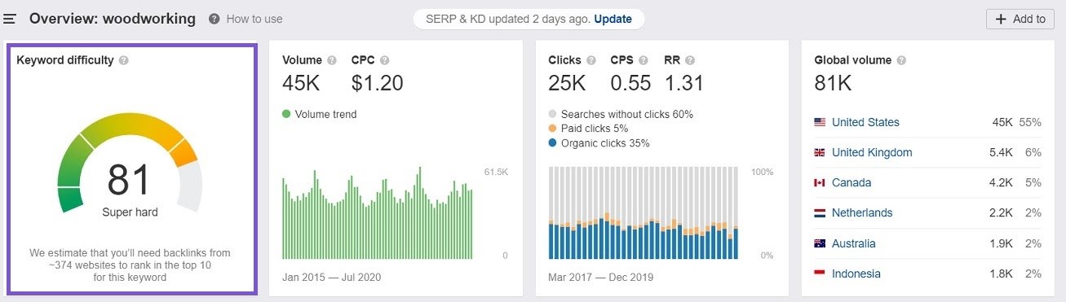
Task: Open the hamburger menu icon
Action: point(10,19)
